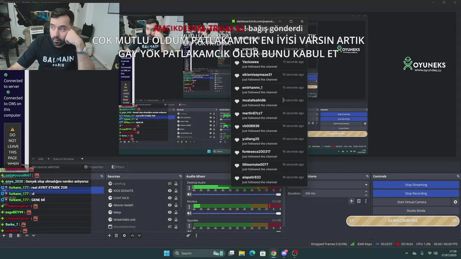Open Audio Mixer toolbar three-dot menu

[196, 236]
